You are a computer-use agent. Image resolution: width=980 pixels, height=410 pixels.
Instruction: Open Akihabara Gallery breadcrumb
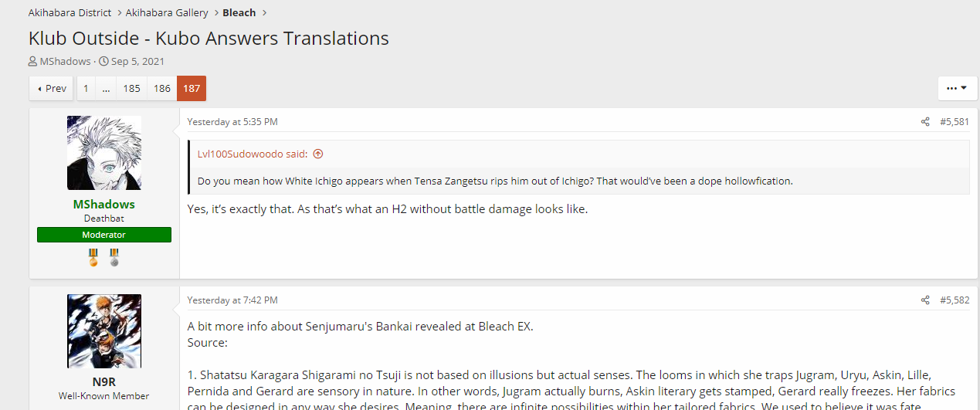point(167,13)
